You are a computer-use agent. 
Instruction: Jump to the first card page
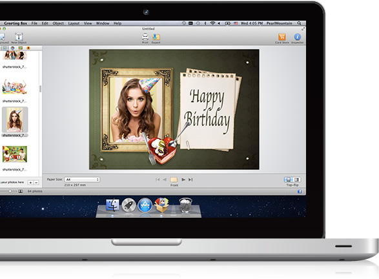(x=158, y=180)
